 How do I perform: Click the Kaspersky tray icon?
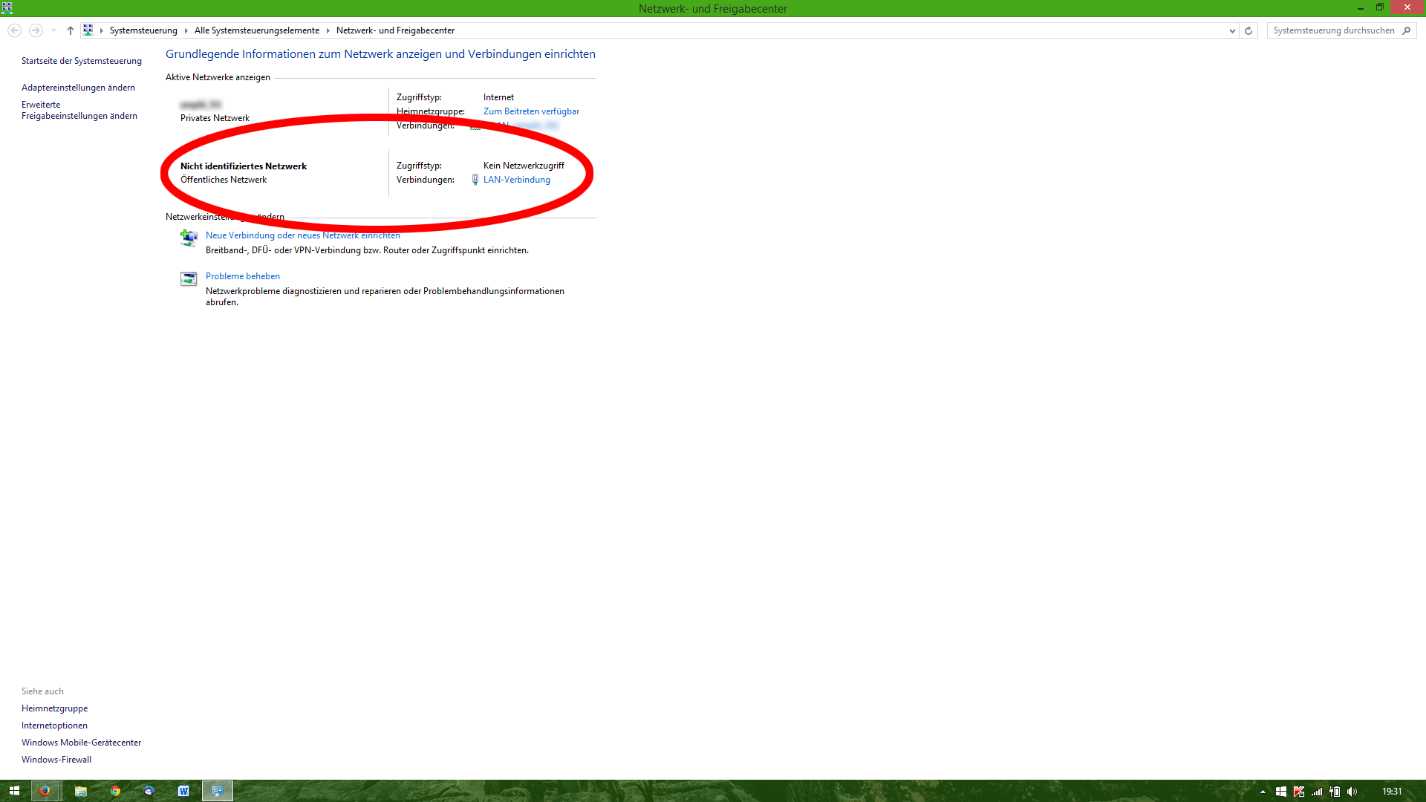(x=1299, y=792)
